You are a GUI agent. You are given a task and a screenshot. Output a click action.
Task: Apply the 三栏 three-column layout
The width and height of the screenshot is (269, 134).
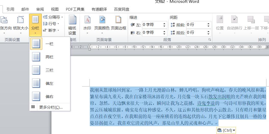click(x=49, y=70)
